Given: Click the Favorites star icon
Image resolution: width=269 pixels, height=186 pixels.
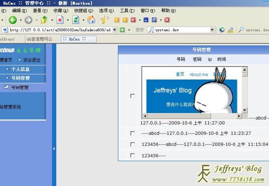Looking at the screenshot, I should pos(104,20).
